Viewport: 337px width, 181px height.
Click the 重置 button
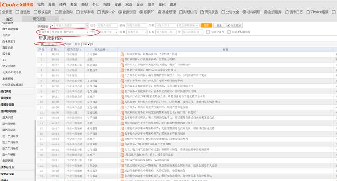[x=219, y=25]
